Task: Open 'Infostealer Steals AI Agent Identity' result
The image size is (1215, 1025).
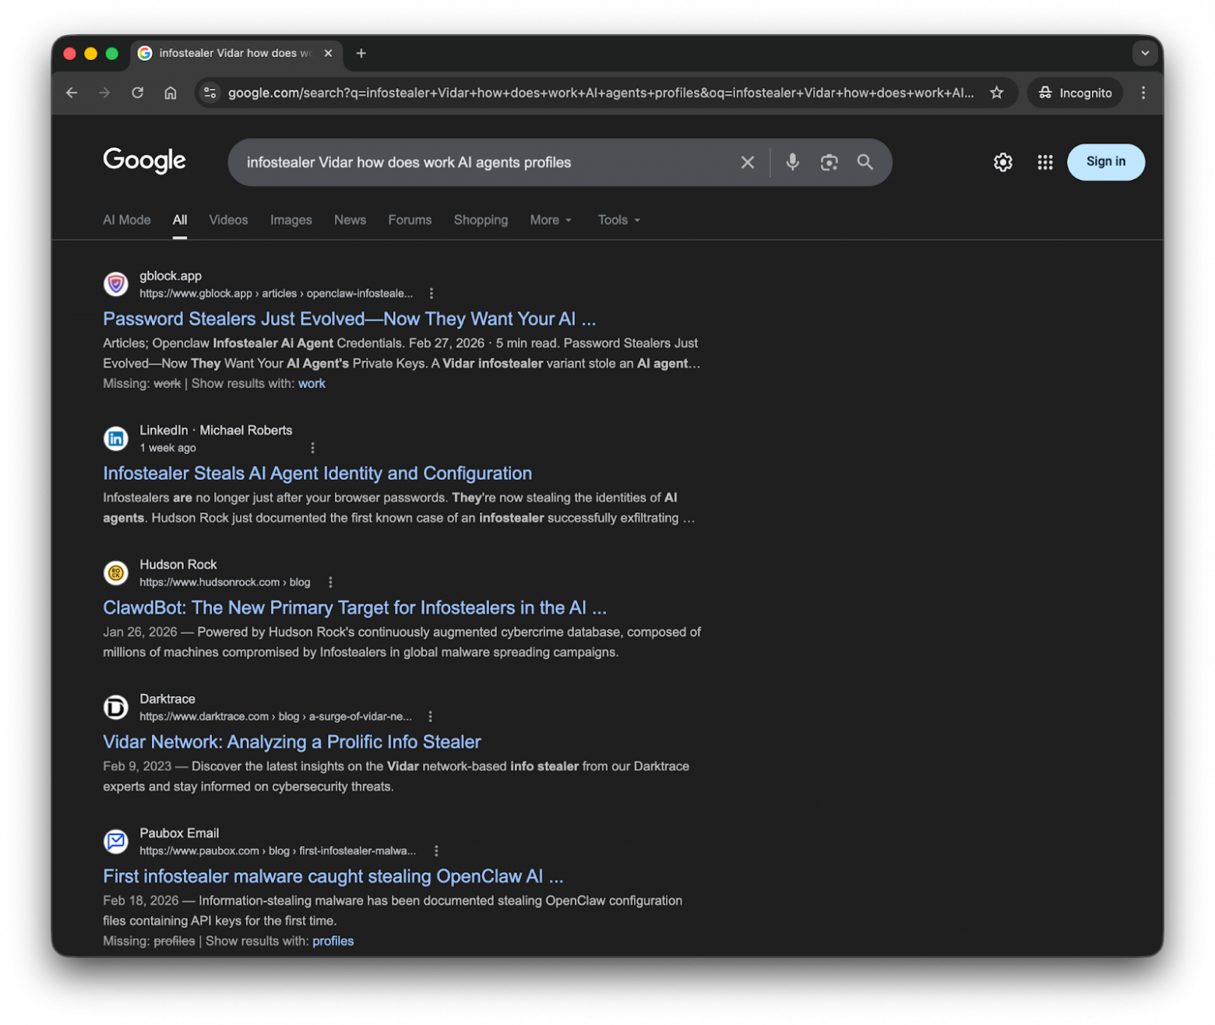Action: click(x=318, y=474)
